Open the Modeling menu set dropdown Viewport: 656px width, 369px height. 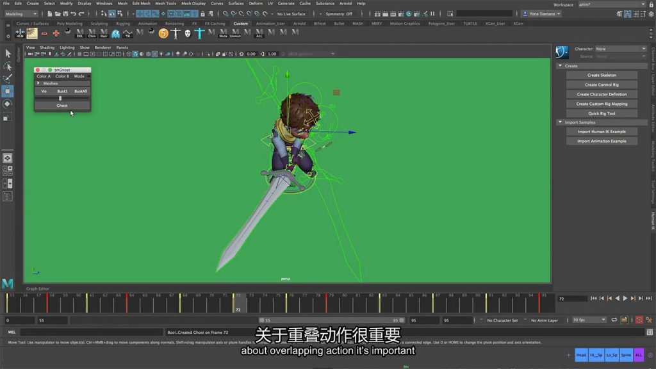(21, 14)
